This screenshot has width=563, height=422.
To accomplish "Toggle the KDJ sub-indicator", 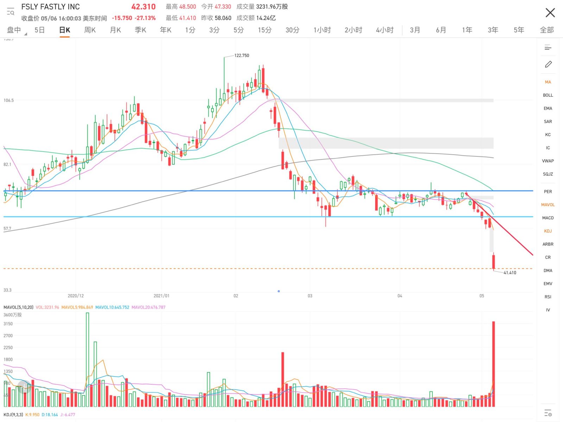I will coord(548,231).
